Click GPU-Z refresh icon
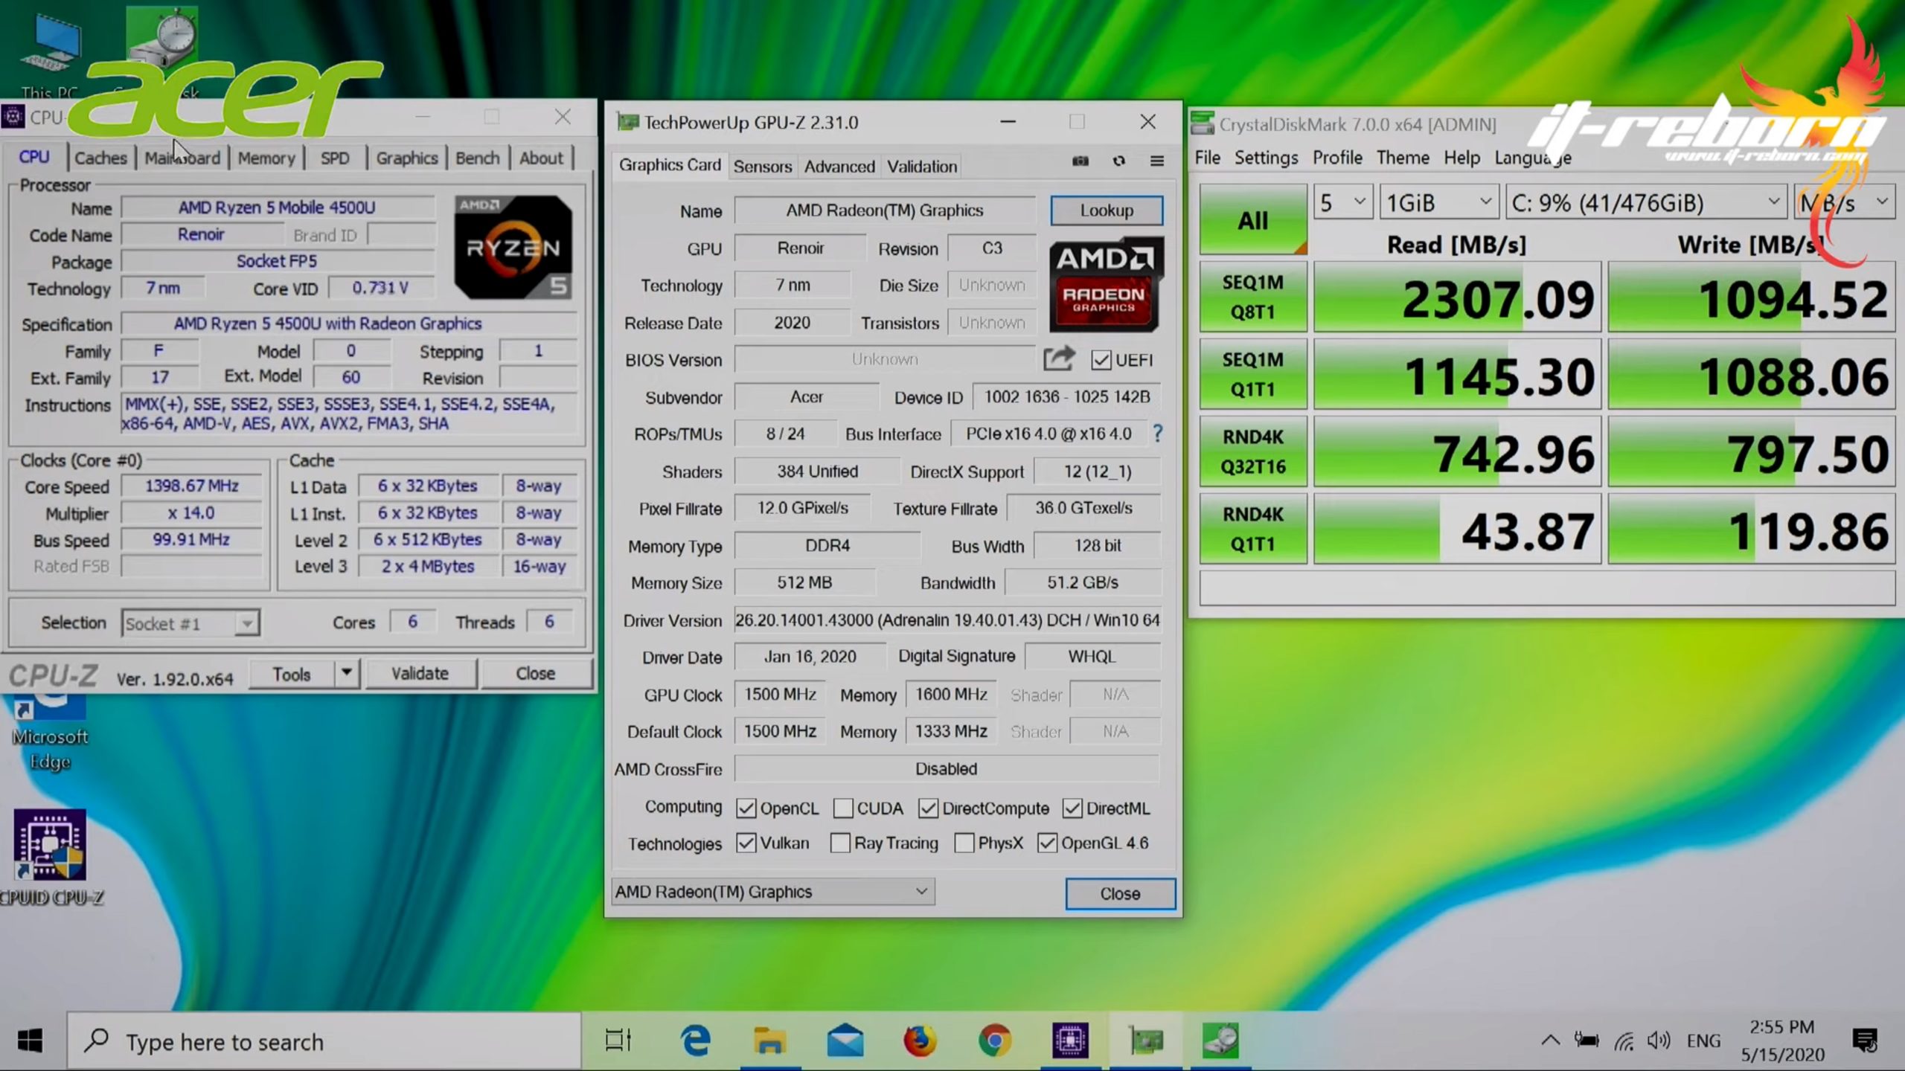Viewport: 1905px width, 1071px height. [x=1118, y=161]
